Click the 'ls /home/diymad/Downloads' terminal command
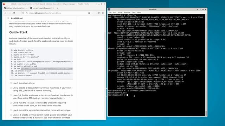Image resolution: width=225 pixels, height=126 pixels. tap(141, 91)
